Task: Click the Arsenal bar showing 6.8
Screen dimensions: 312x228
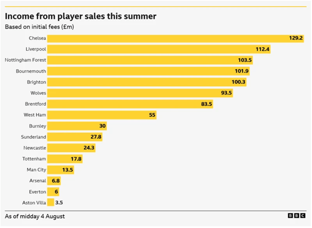Action: coord(54,181)
